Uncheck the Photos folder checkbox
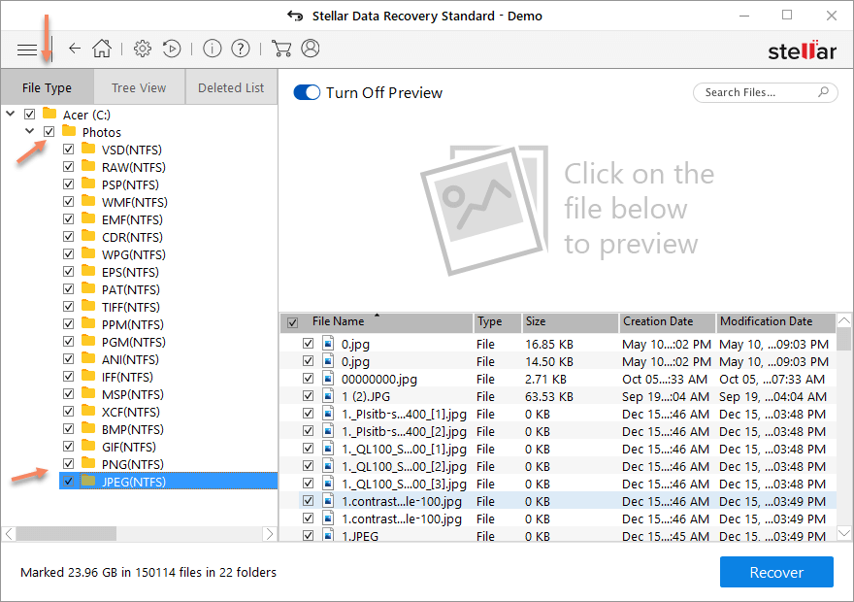854x602 pixels. (49, 131)
